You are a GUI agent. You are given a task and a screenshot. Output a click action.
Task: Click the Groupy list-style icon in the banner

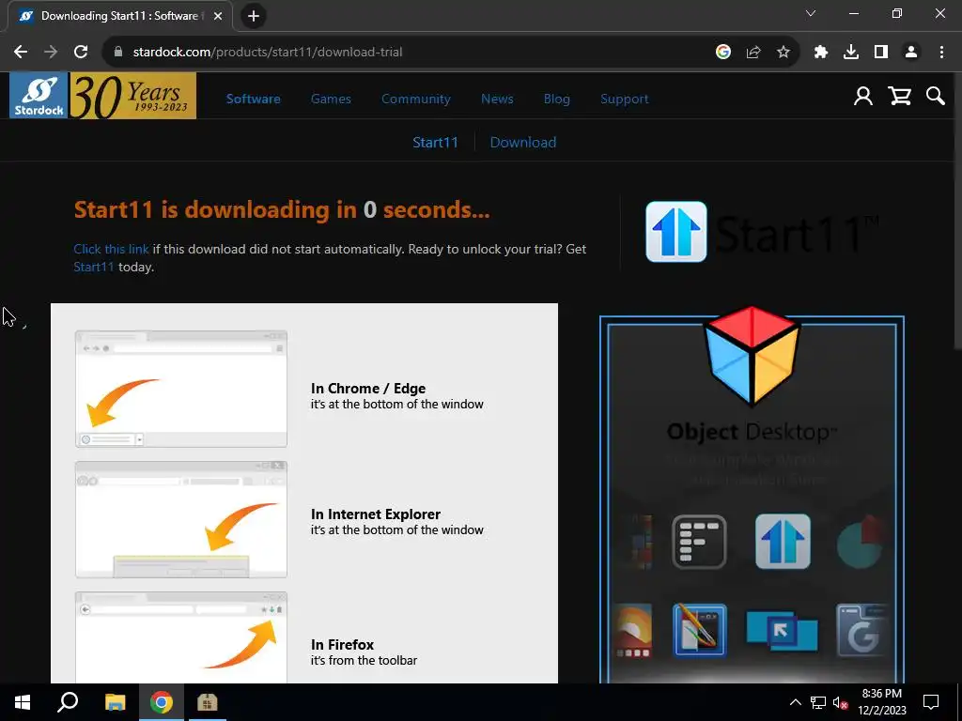tap(699, 542)
